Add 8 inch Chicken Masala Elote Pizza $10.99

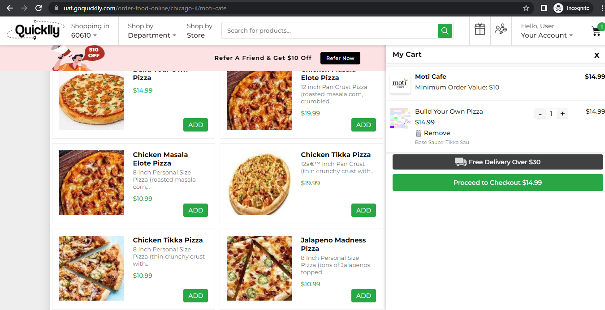click(195, 210)
